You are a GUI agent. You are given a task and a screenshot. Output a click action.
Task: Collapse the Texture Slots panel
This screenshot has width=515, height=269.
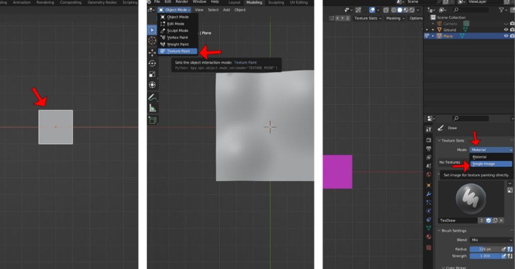coord(439,140)
